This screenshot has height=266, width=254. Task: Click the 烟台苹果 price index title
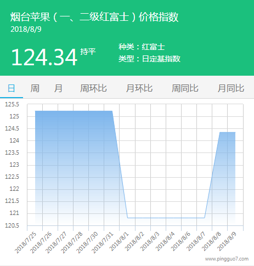[x=94, y=17]
